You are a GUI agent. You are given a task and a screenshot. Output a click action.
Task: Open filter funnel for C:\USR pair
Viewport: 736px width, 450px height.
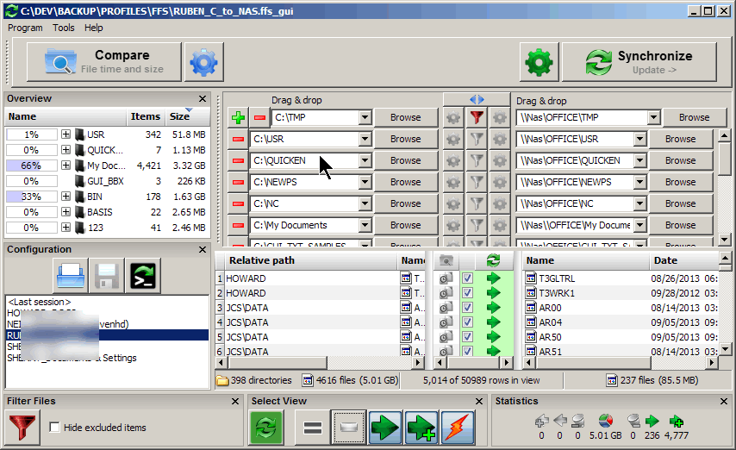pyautogui.click(x=477, y=139)
